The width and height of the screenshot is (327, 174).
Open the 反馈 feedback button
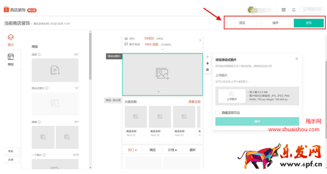click(x=11, y=160)
